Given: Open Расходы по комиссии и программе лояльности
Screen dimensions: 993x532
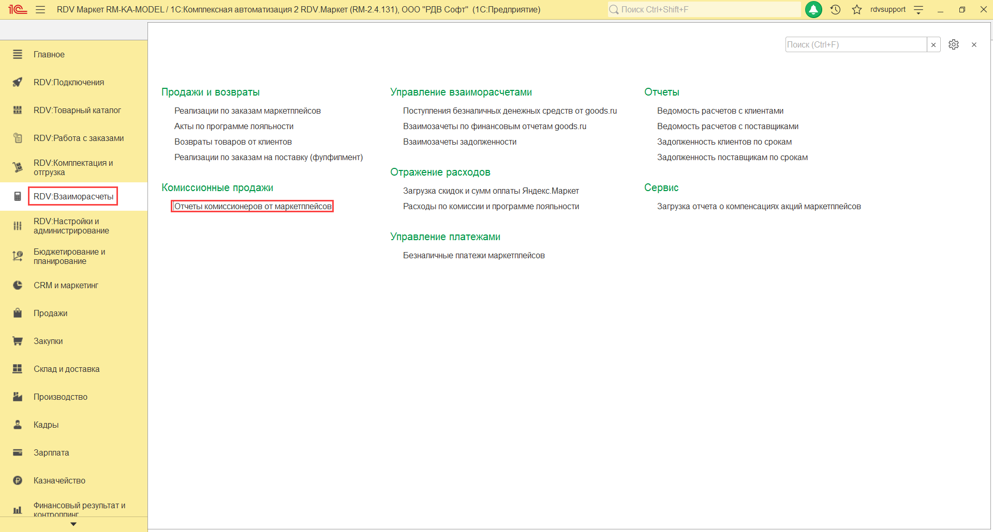Looking at the screenshot, I should (x=491, y=206).
